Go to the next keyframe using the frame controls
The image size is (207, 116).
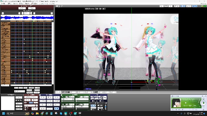[x=34, y=13]
